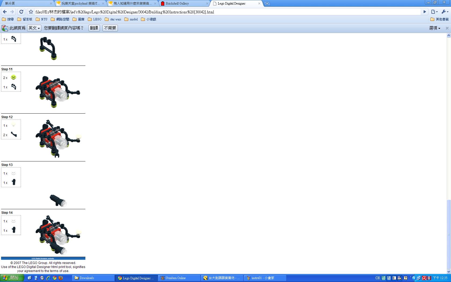451x282 pixels.
Task: Open a new tab with the plus button
Action: (x=267, y=3)
